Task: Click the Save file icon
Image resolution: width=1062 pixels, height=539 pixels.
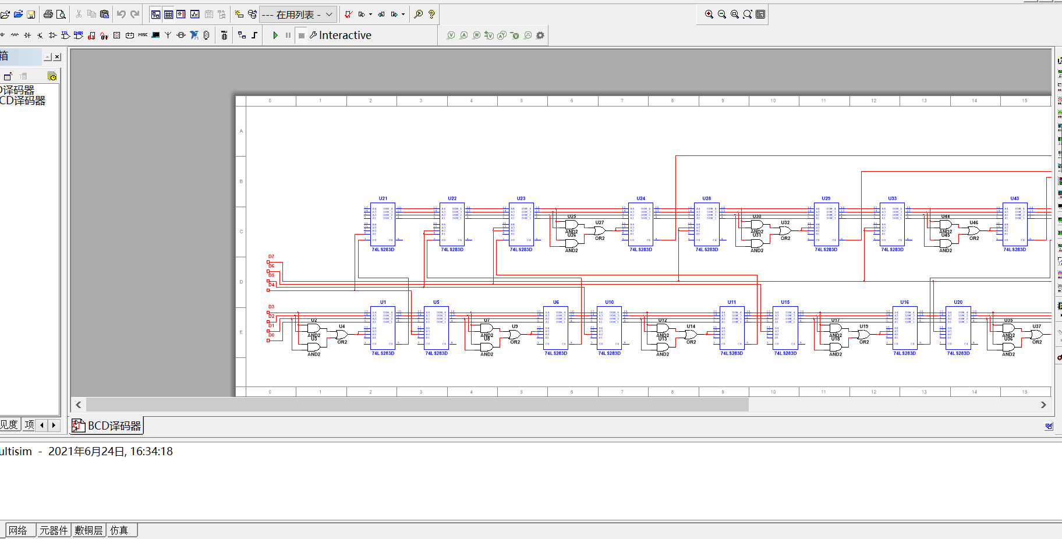Action: (x=31, y=14)
